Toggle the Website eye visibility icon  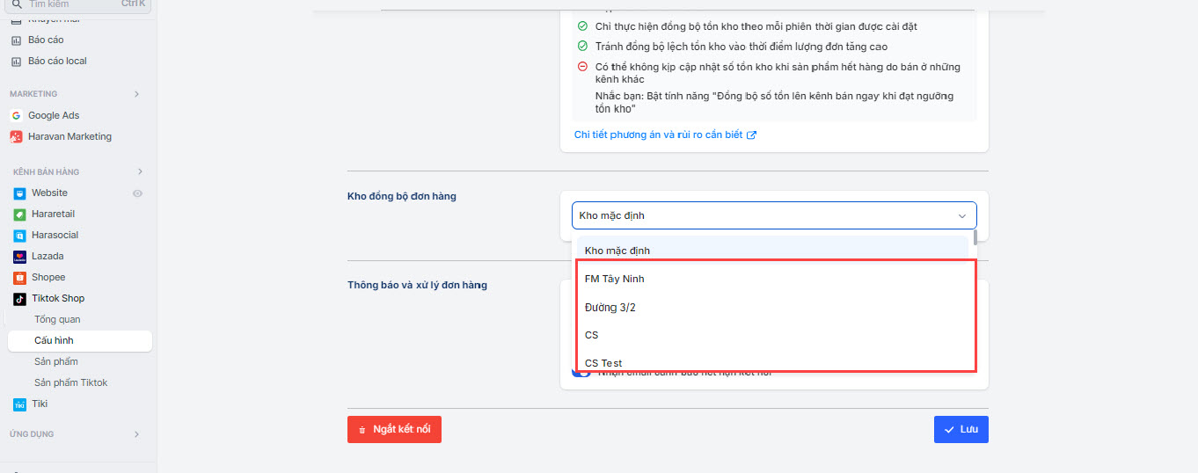point(137,193)
